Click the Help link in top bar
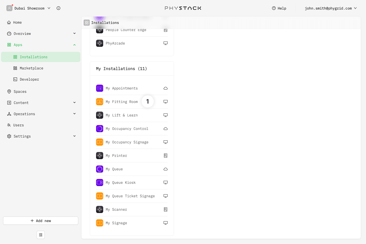This screenshot has width=366, height=244. coord(279,8)
